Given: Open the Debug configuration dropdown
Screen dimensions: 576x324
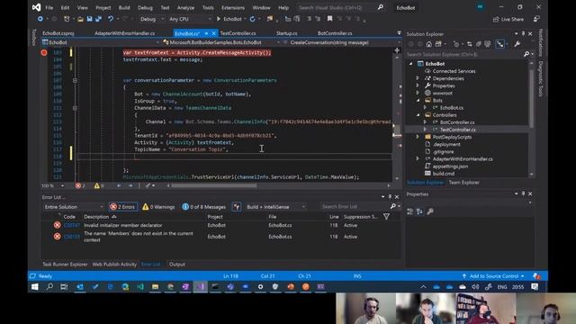Looking at the screenshot, I should point(152,19).
